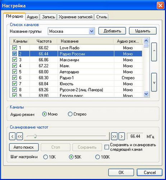166x180 pixels.
Task: Click the Удалить button
Action: coord(143,31)
